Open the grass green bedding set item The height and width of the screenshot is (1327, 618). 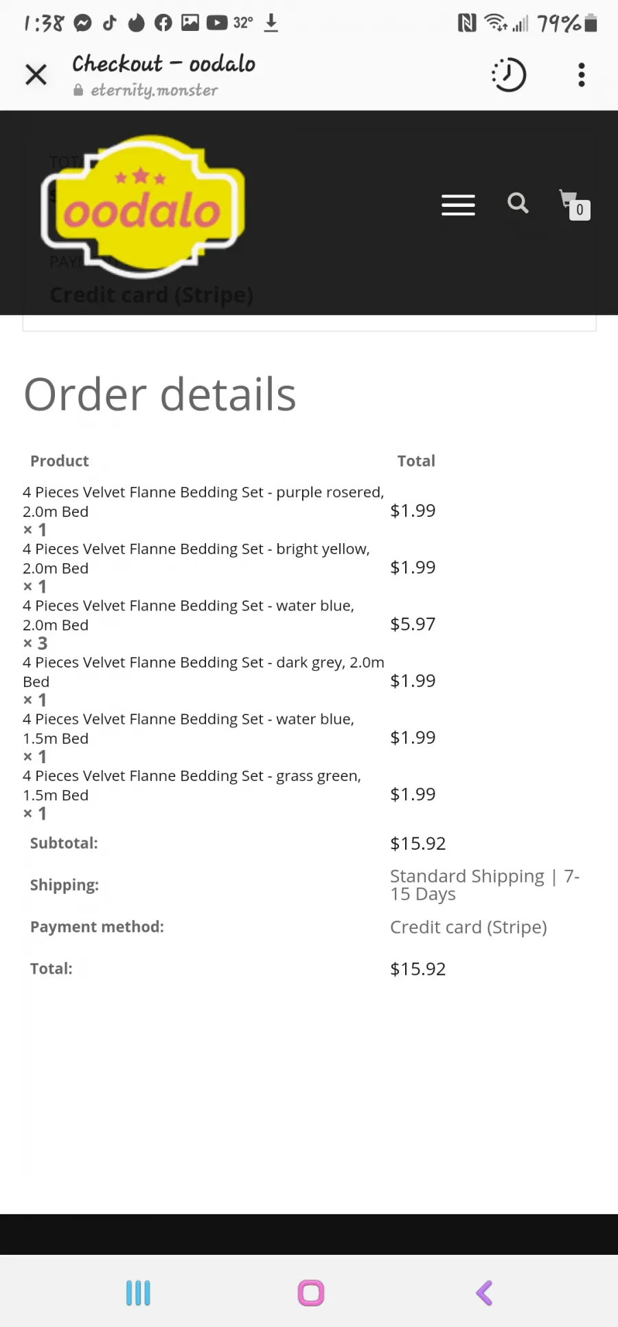pyautogui.click(x=192, y=785)
